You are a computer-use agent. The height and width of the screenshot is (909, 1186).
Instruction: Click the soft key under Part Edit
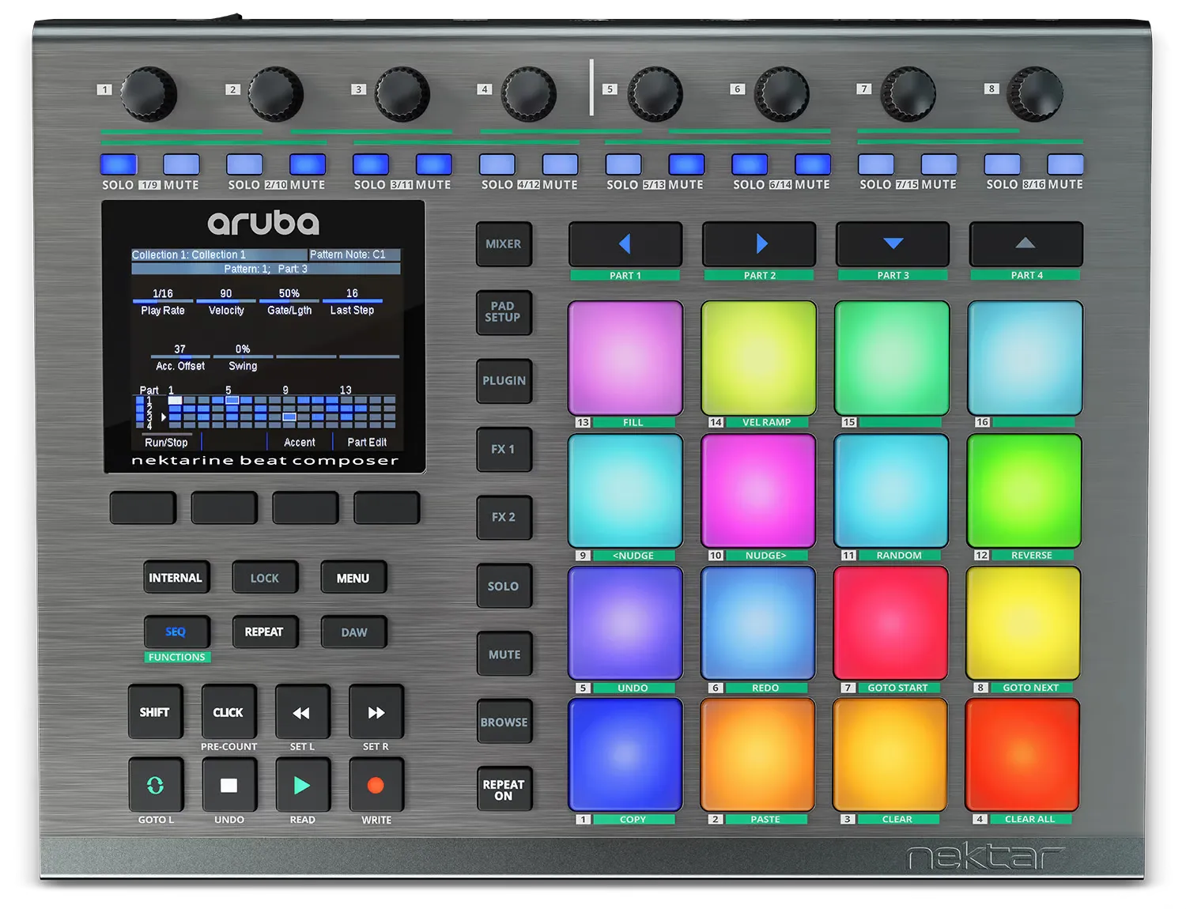(x=386, y=507)
